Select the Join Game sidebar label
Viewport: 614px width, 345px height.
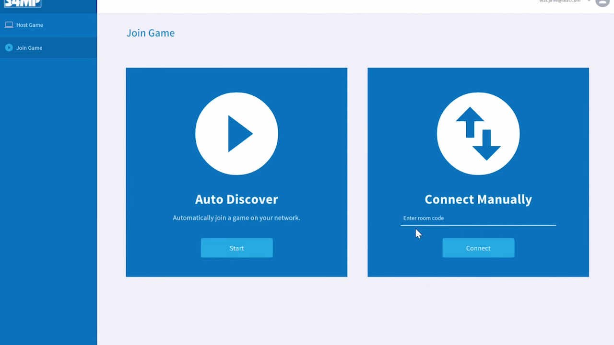pyautogui.click(x=29, y=48)
